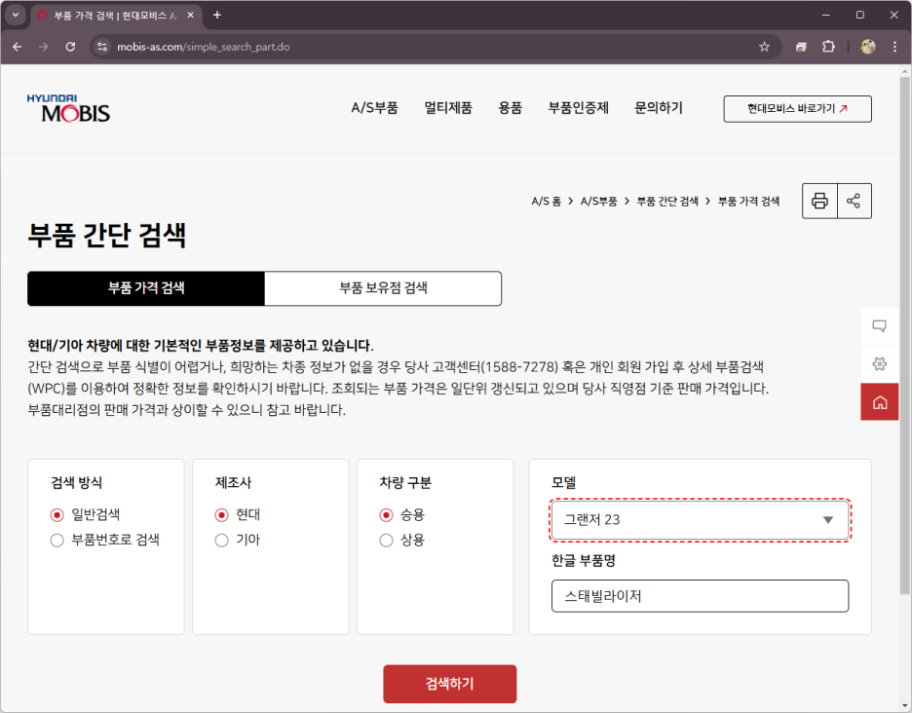This screenshot has height=713, width=912.
Task: Open the 문의하기 menu
Action: pyautogui.click(x=659, y=108)
